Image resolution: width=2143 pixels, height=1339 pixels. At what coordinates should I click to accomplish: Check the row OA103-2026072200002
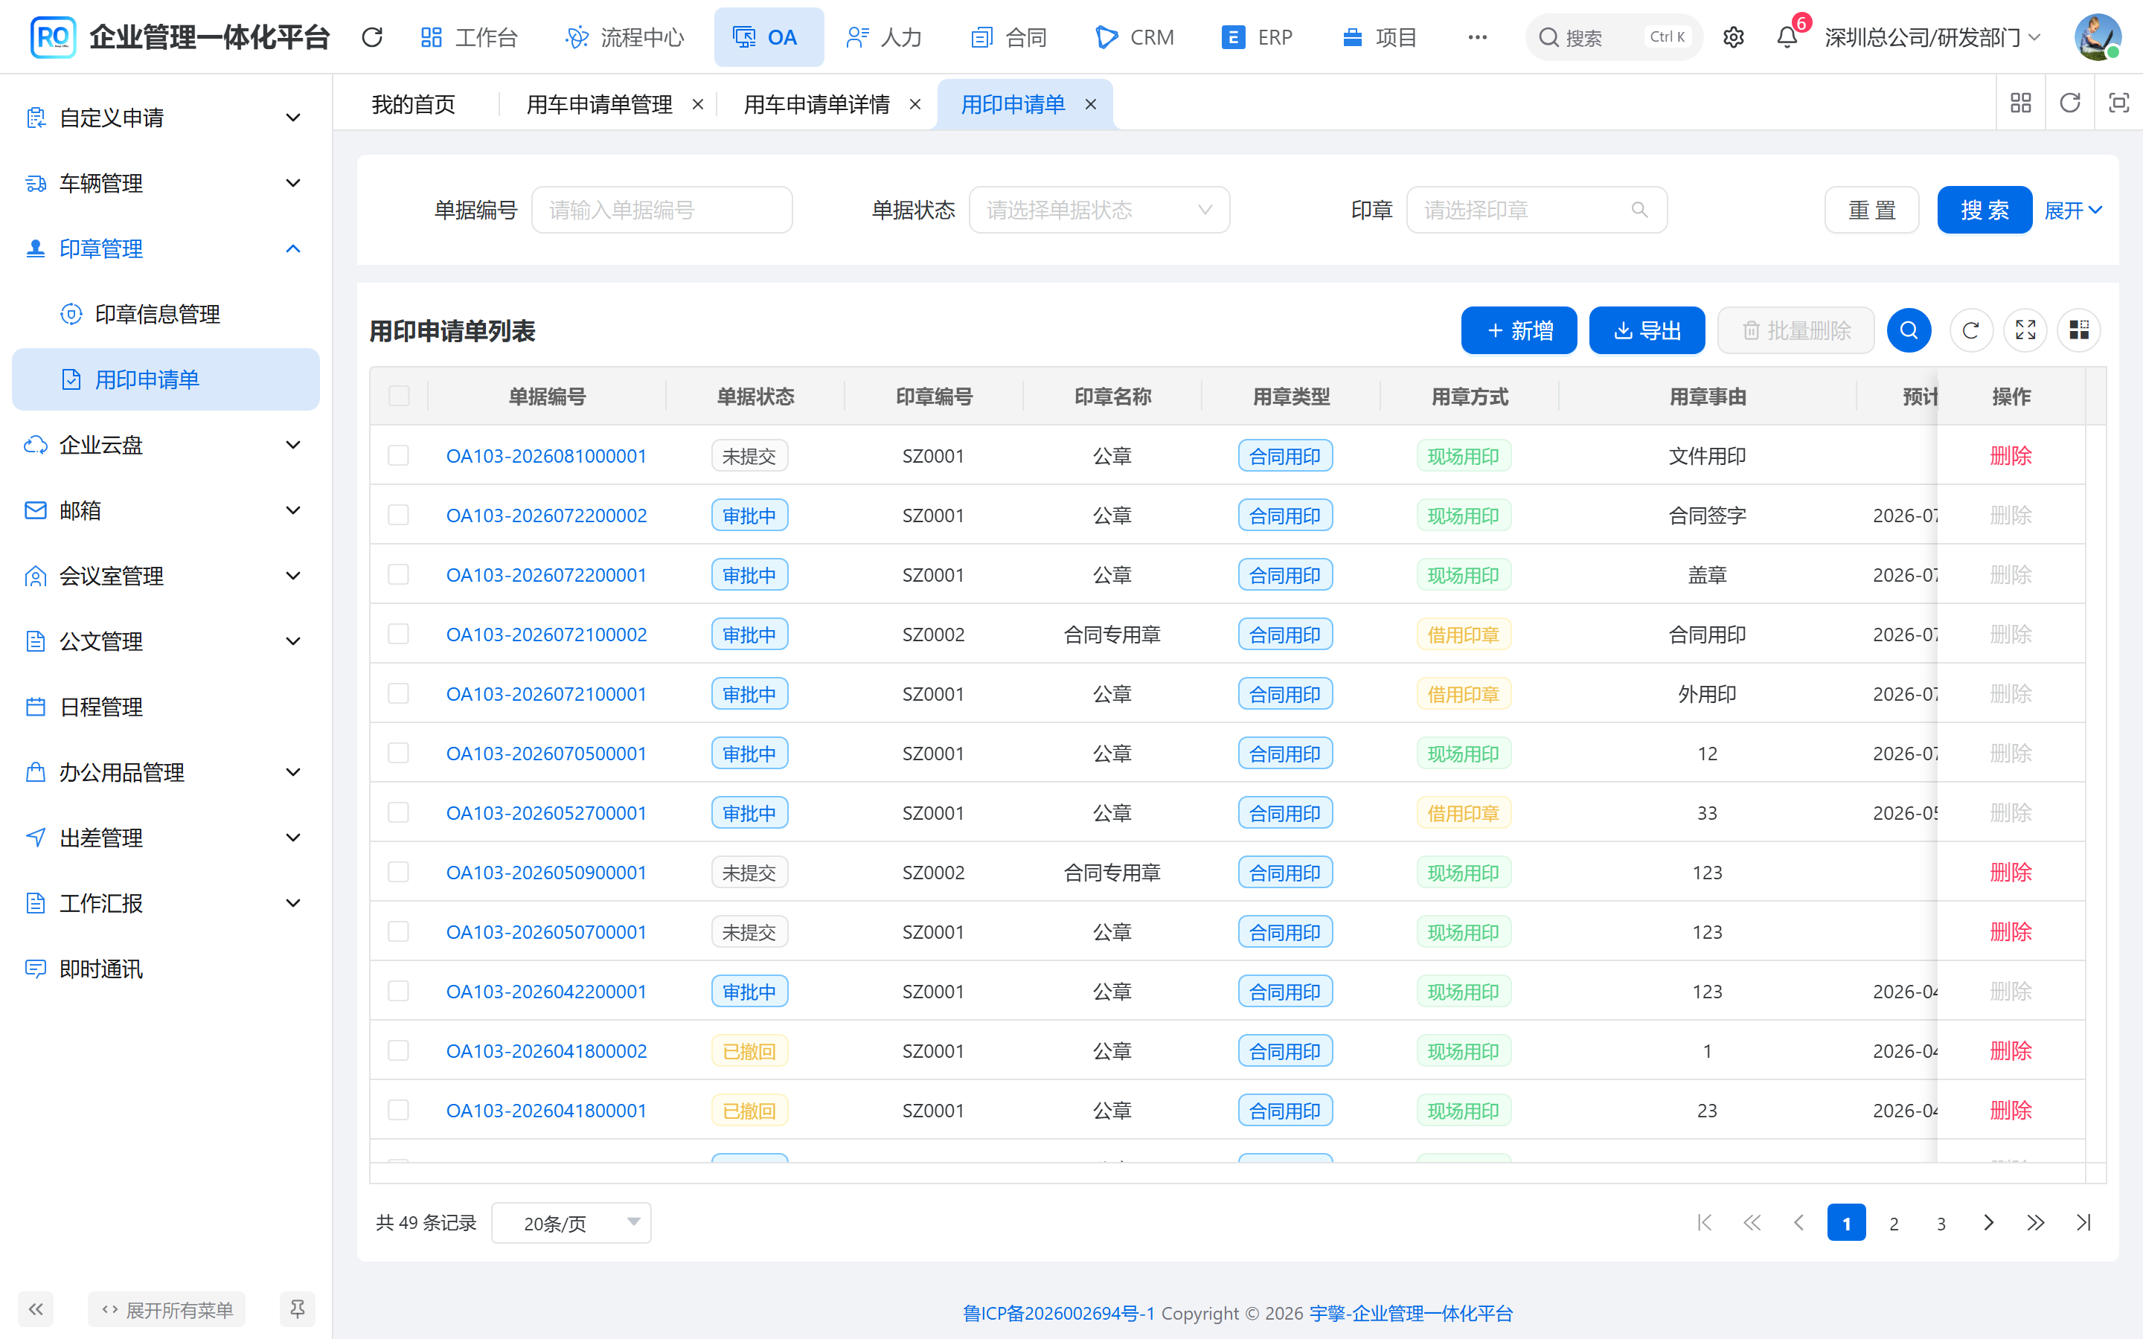point(399,515)
